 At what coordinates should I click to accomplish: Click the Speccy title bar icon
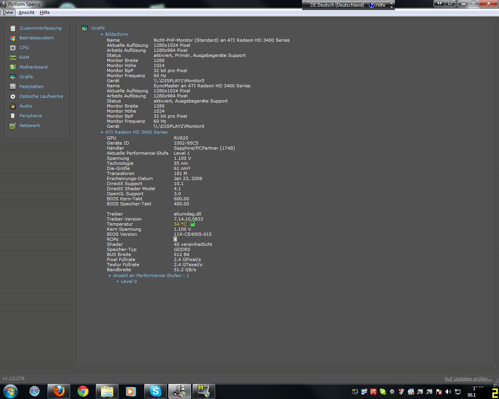(3, 4)
